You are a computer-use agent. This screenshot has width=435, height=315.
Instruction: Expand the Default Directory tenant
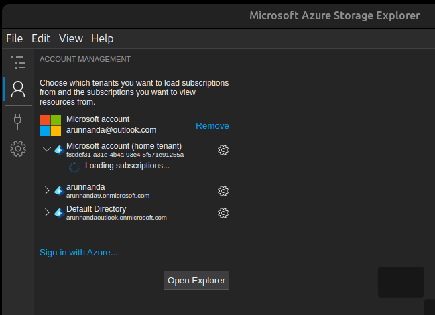point(47,212)
